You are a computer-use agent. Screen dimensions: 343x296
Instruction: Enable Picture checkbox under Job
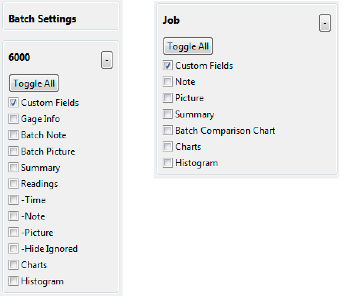tap(168, 98)
